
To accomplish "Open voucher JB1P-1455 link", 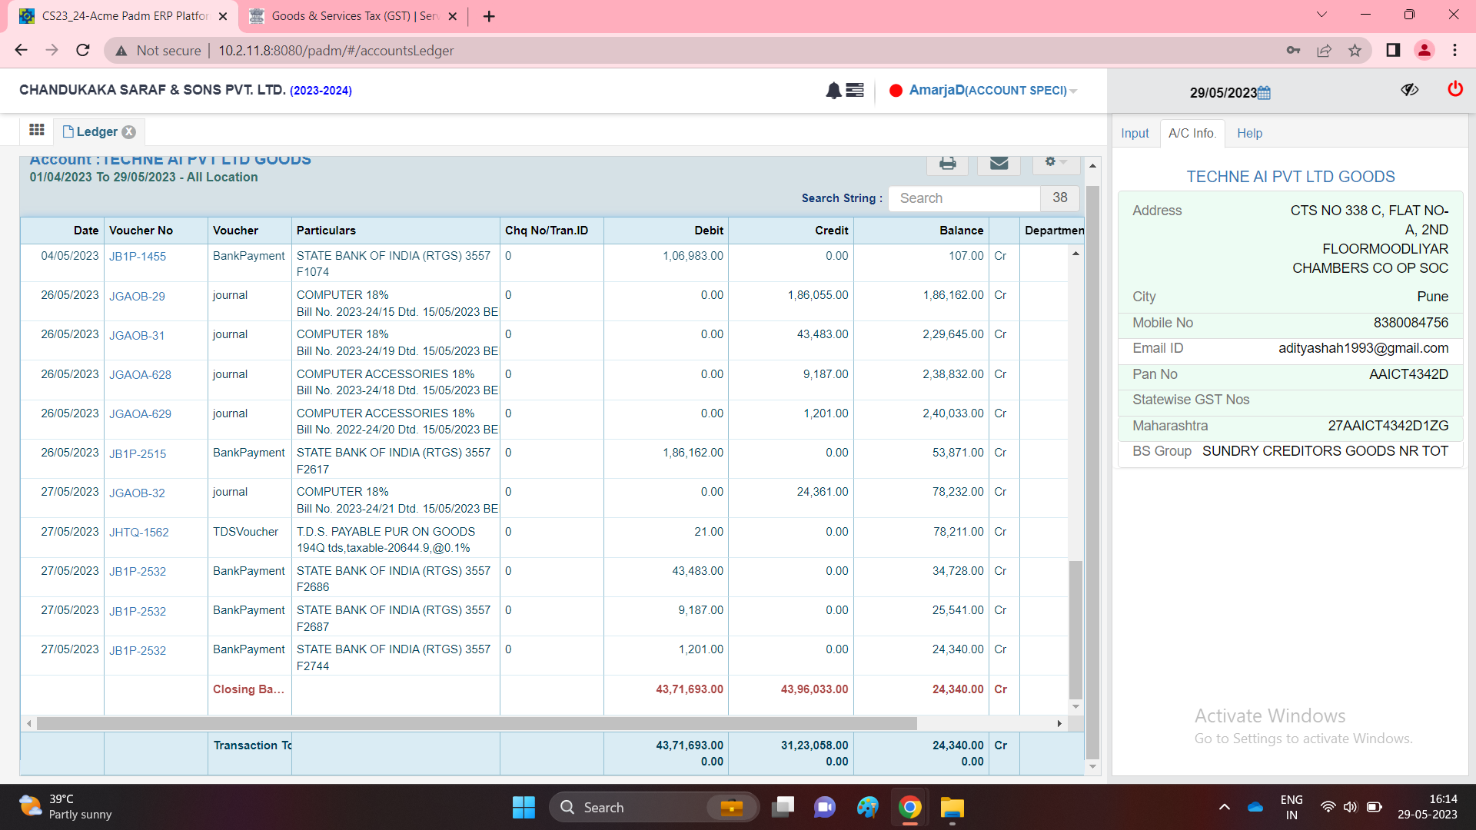I will point(138,257).
